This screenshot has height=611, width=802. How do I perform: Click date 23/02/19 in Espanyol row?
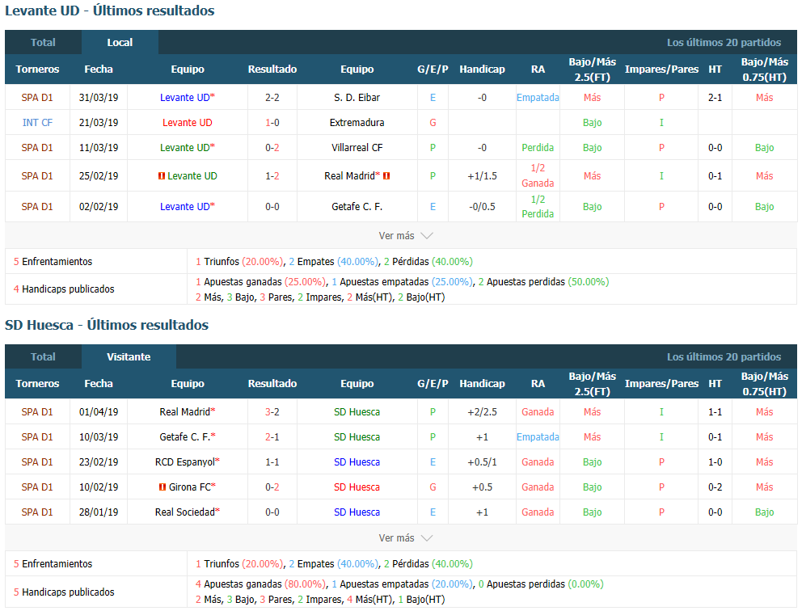coord(99,462)
